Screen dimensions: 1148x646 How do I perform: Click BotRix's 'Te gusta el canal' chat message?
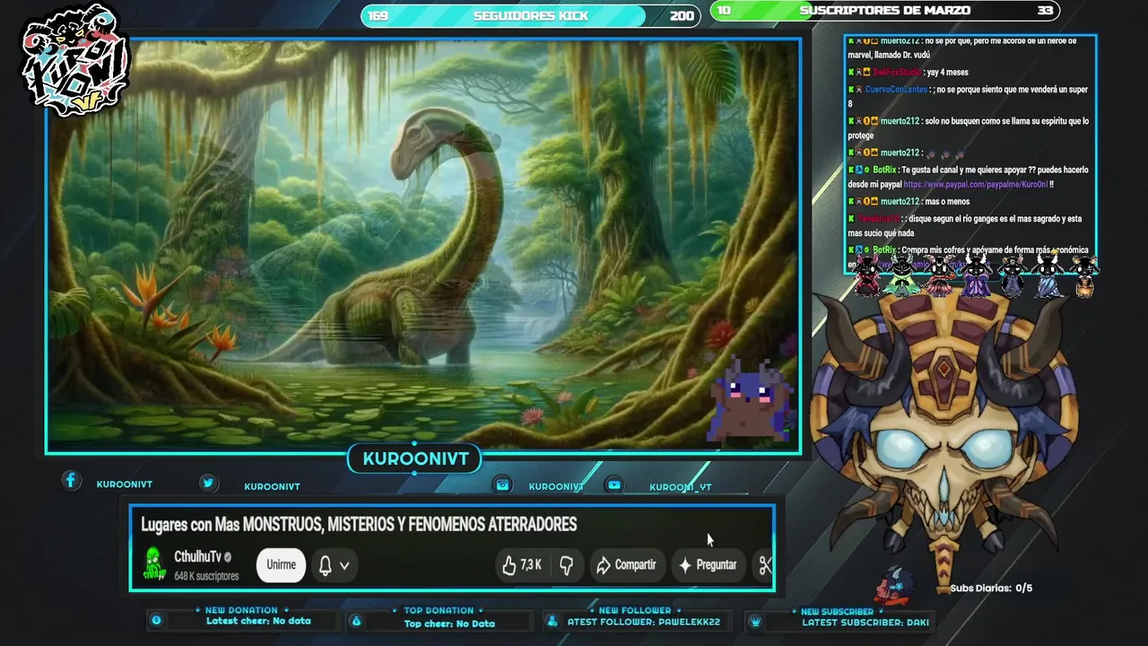point(969,177)
